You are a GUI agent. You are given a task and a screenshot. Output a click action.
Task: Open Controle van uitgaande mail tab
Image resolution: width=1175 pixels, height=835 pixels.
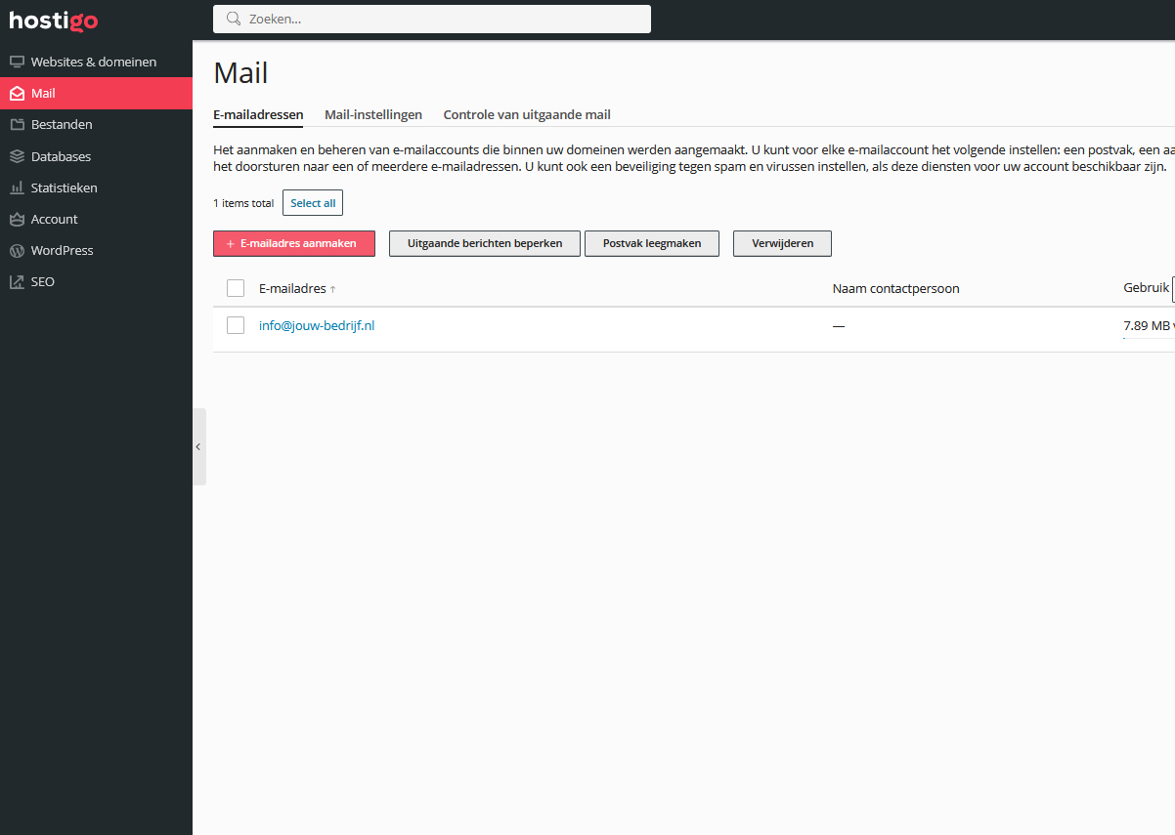pyautogui.click(x=527, y=114)
